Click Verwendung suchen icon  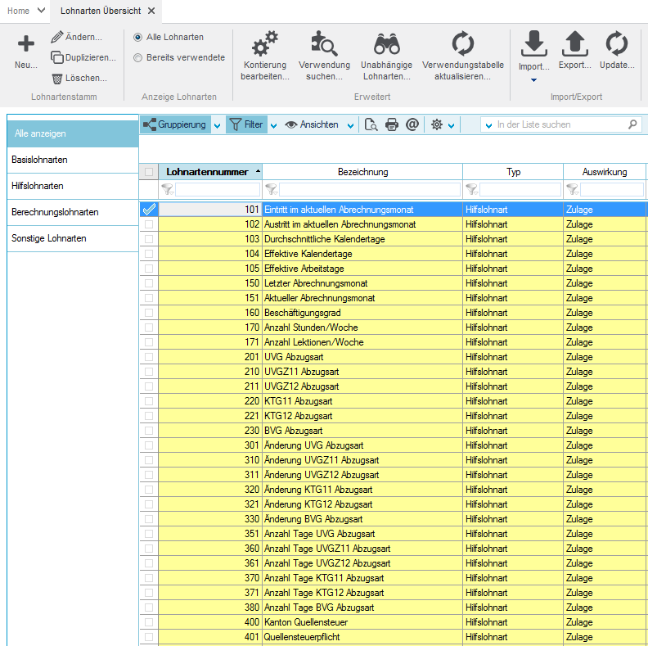point(324,43)
